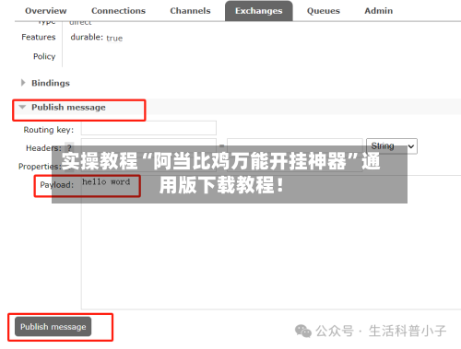Viewport: 461px width, 349px height.
Task: Click the Features label
Action: (x=39, y=37)
